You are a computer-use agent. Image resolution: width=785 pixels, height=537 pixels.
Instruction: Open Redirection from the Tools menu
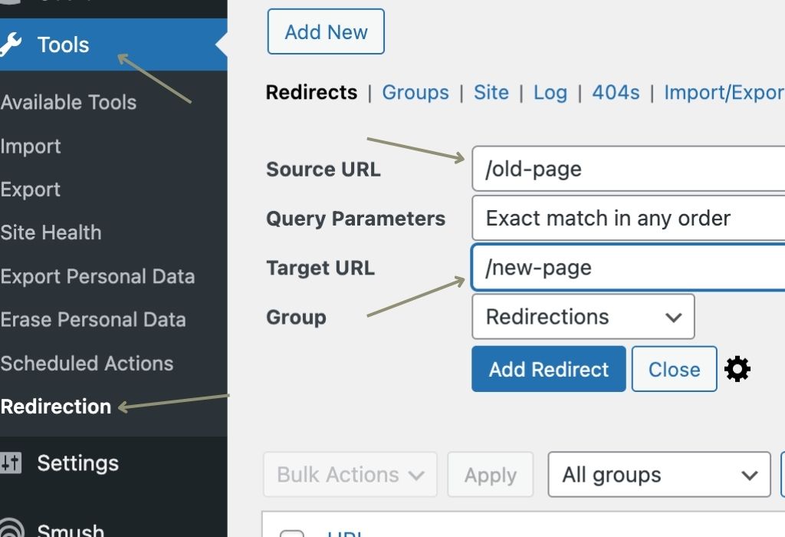tap(56, 407)
